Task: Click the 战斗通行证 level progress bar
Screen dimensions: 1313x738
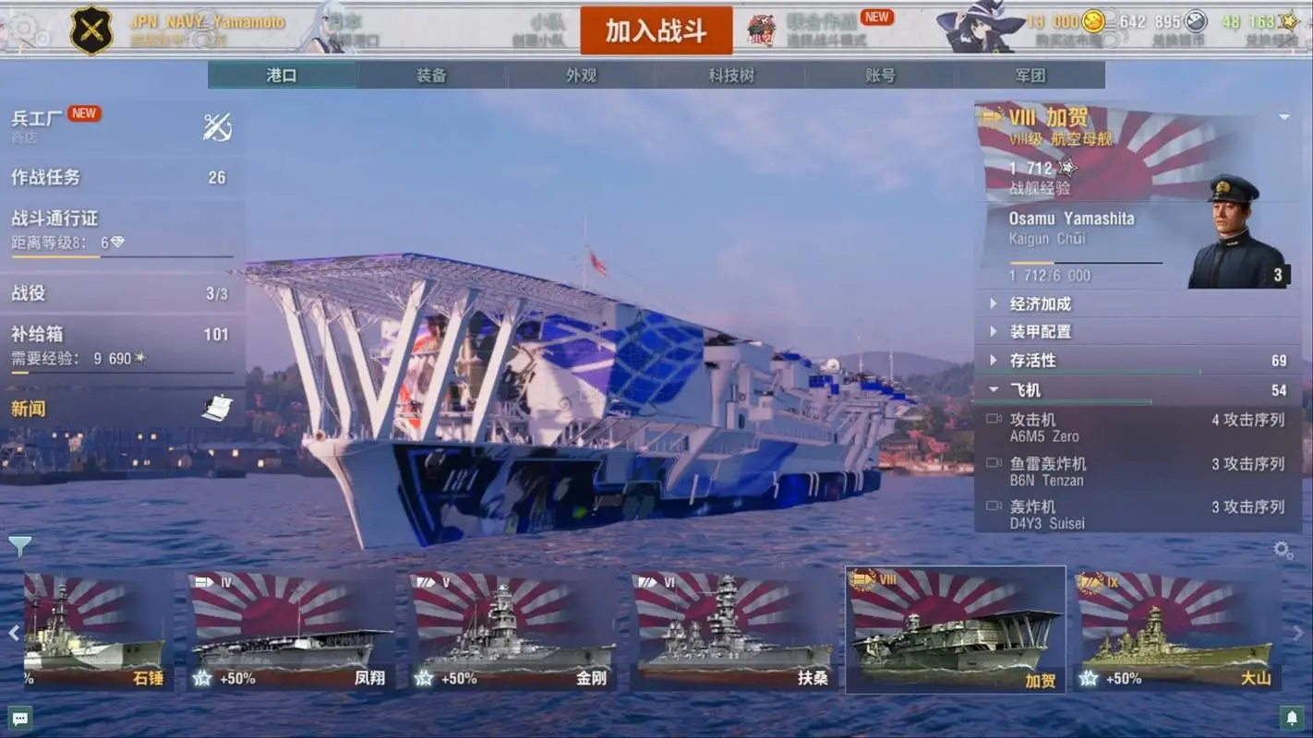Action: [122, 257]
